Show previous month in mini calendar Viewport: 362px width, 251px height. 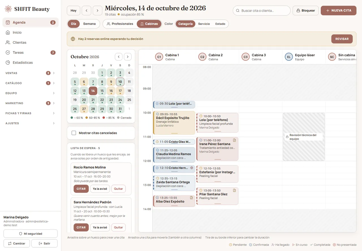pyautogui.click(x=119, y=57)
